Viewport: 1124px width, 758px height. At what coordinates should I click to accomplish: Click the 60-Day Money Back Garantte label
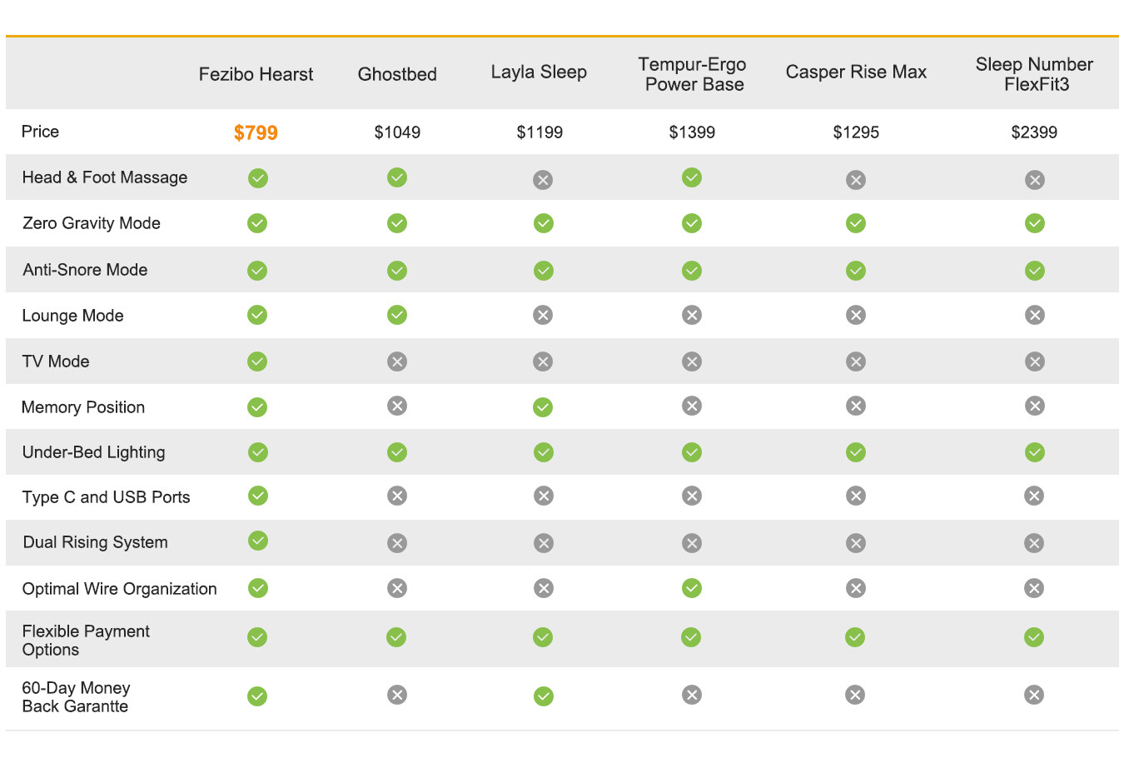pos(76,697)
